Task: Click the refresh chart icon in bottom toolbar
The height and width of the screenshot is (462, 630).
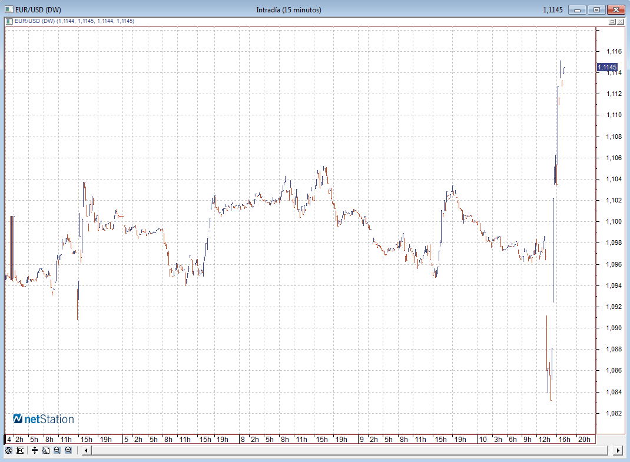Action: [x=9, y=450]
